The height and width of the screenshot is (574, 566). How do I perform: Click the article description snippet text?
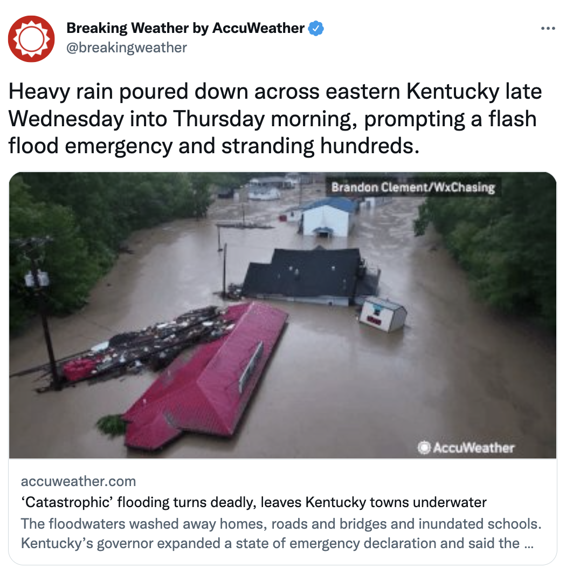[281, 534]
